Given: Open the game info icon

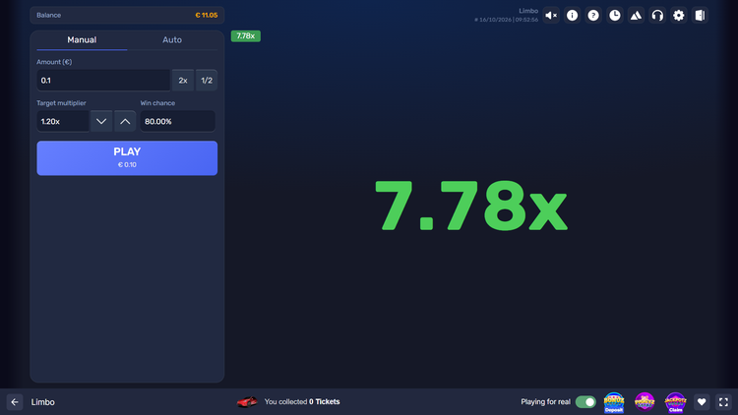Looking at the screenshot, I should (572, 16).
